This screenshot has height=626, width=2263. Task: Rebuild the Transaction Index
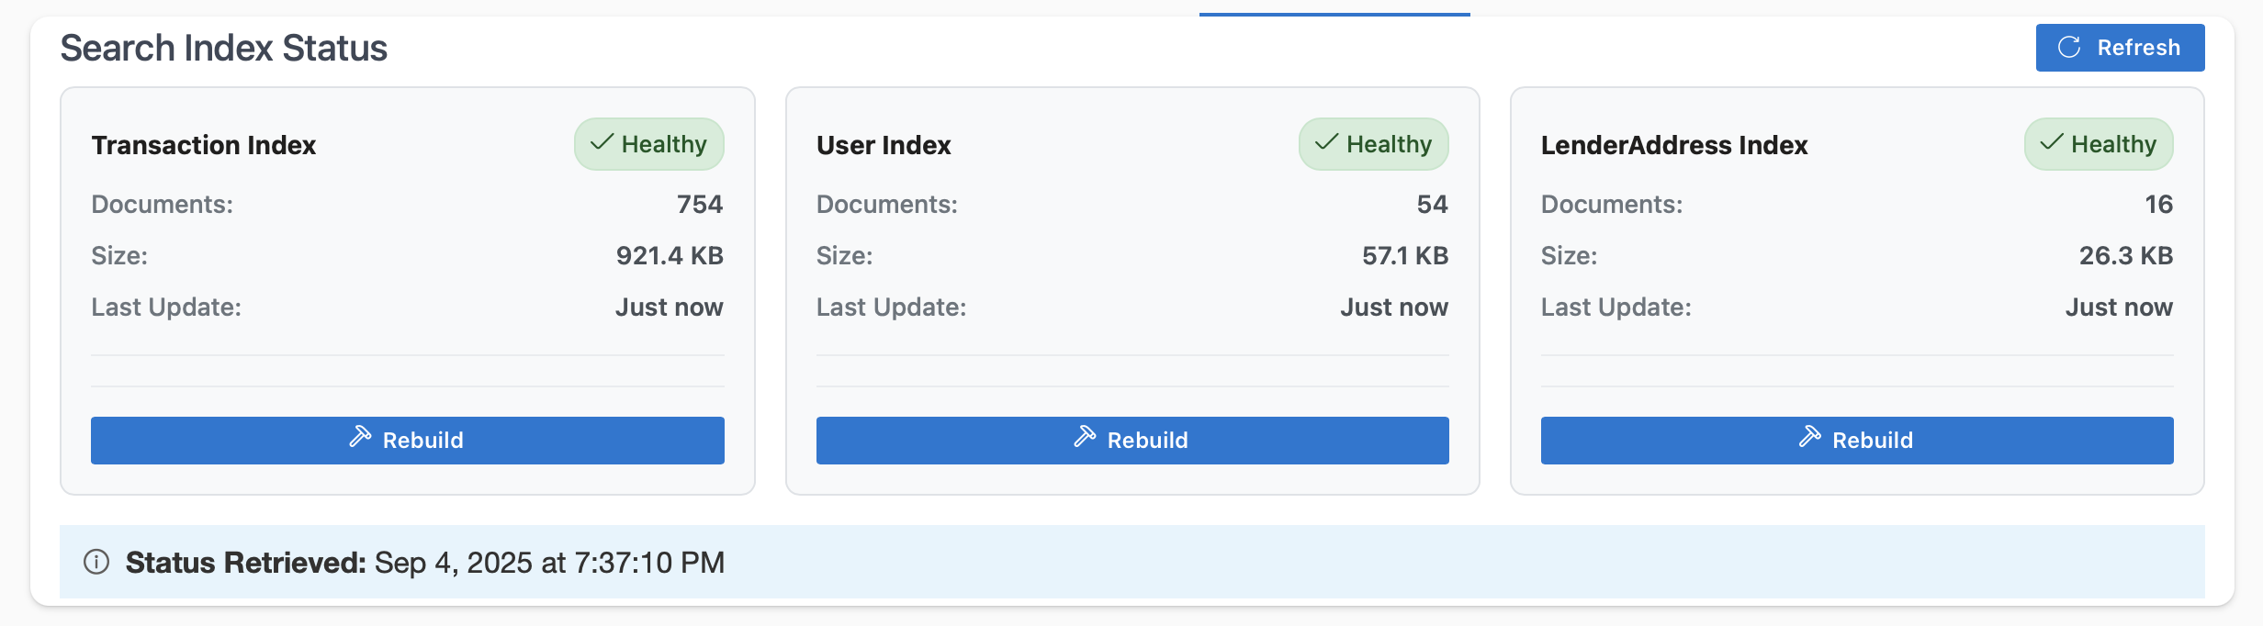coord(407,441)
